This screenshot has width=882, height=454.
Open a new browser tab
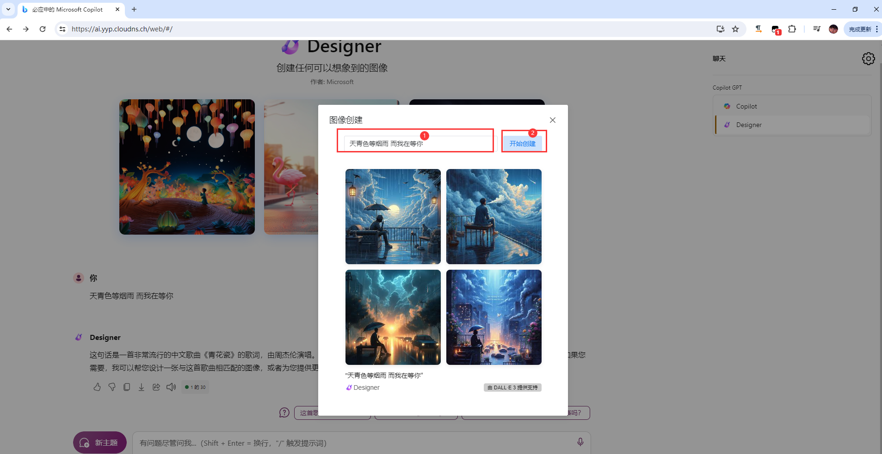134,9
